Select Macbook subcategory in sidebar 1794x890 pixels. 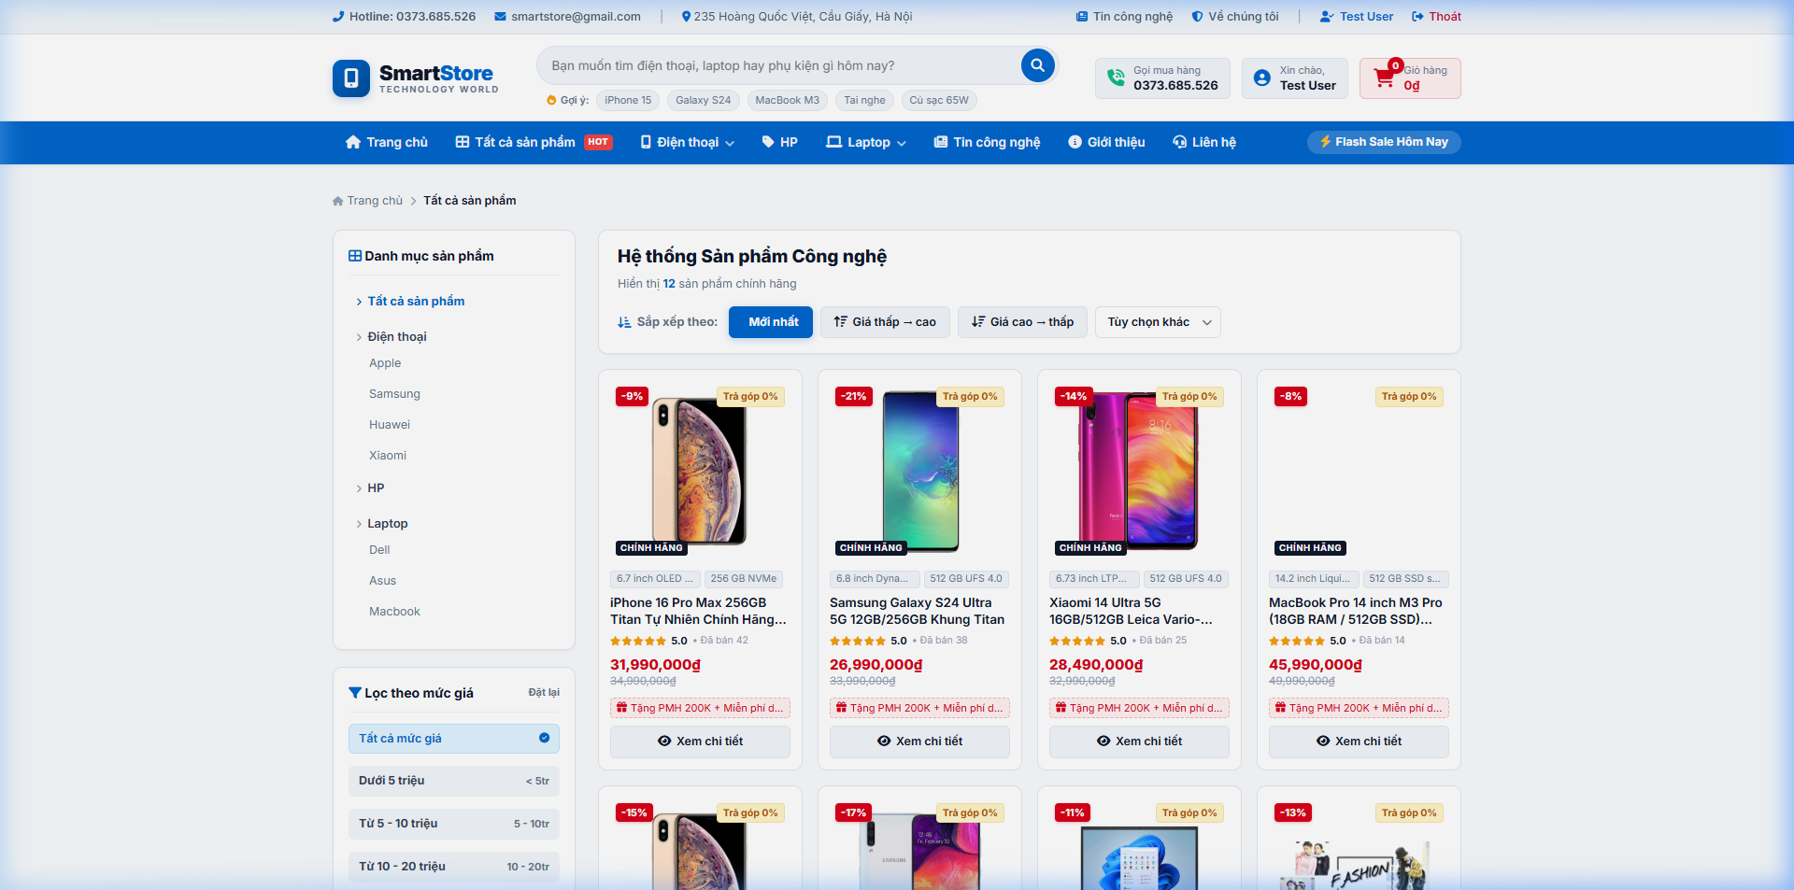click(x=394, y=612)
